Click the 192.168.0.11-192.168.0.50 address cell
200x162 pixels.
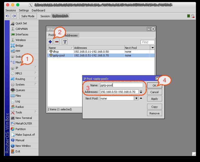point(91,52)
